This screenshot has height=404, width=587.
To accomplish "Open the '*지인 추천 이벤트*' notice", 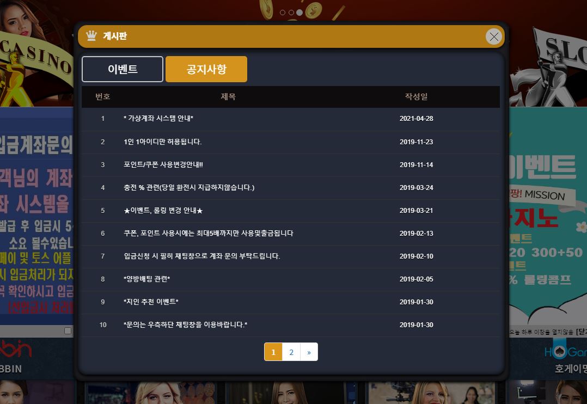I will pos(151,302).
